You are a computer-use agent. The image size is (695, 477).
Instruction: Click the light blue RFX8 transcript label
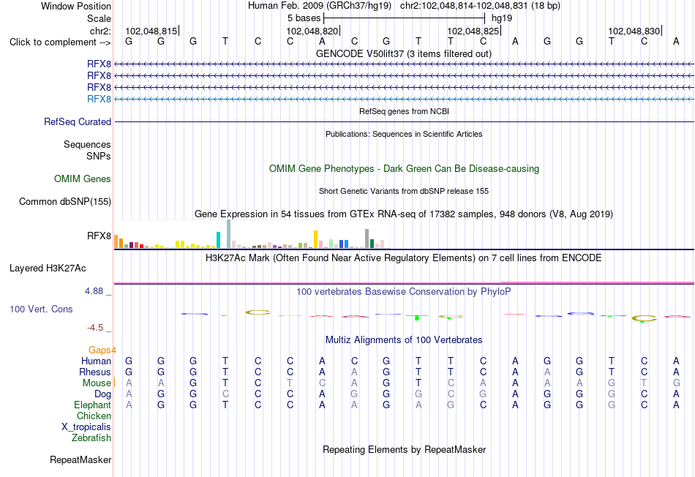click(99, 99)
